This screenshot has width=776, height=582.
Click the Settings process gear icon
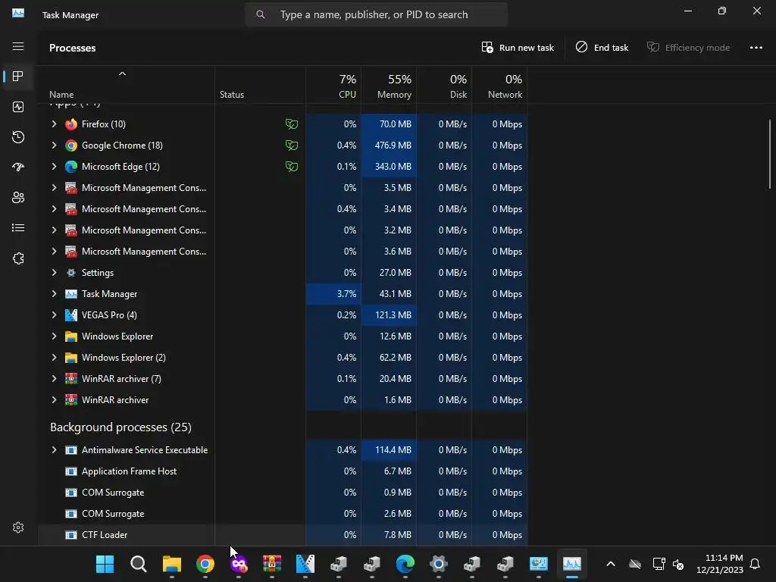click(71, 273)
